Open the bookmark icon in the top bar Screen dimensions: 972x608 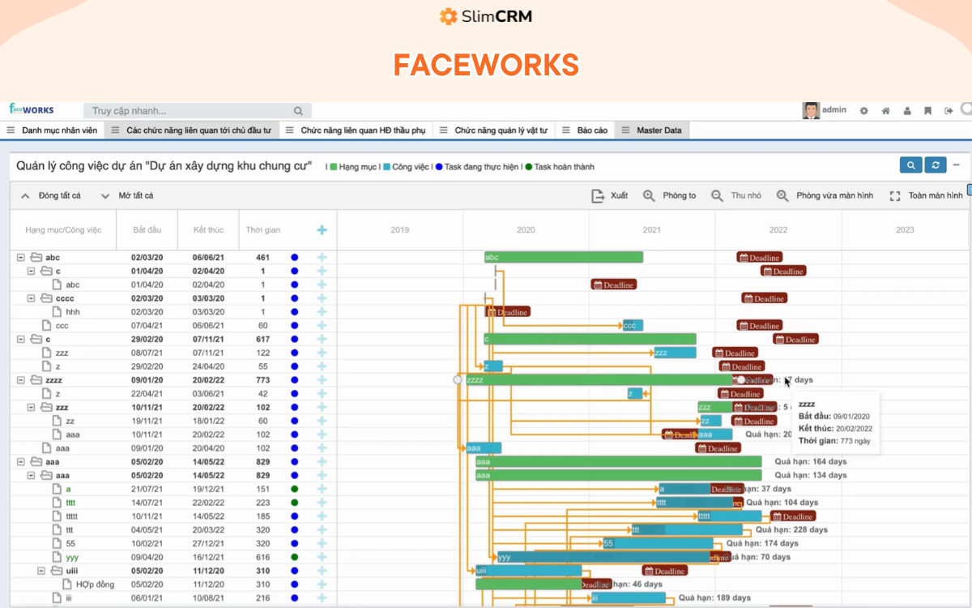(927, 111)
